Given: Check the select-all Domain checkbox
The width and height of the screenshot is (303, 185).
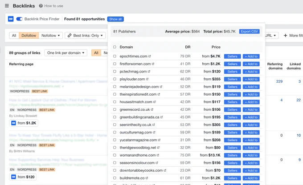Looking at the screenshot, I should [115, 47].
